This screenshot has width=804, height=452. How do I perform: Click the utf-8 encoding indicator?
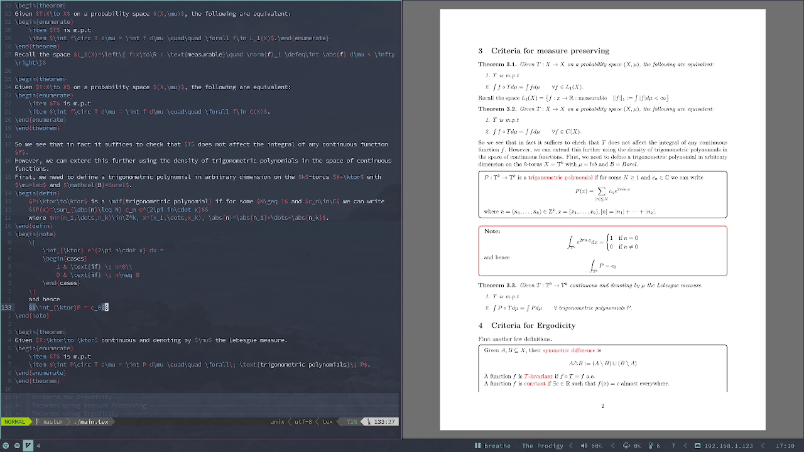coord(303,422)
